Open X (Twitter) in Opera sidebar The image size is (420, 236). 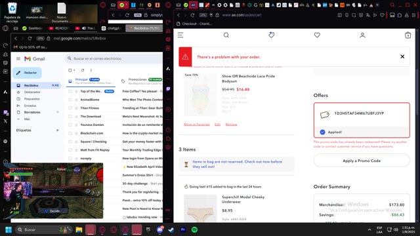5,121
